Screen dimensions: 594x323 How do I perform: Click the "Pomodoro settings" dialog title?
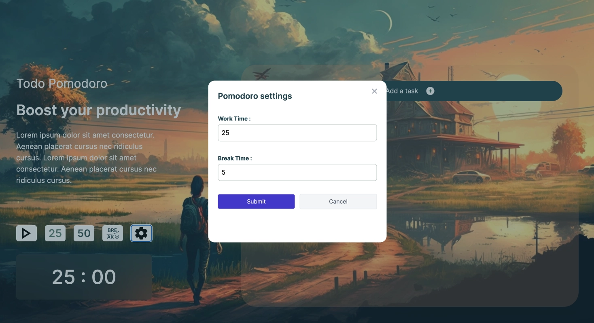(x=255, y=96)
